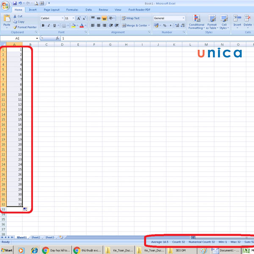
Task: Expand the Borders dropdown
Action: coord(68,25)
